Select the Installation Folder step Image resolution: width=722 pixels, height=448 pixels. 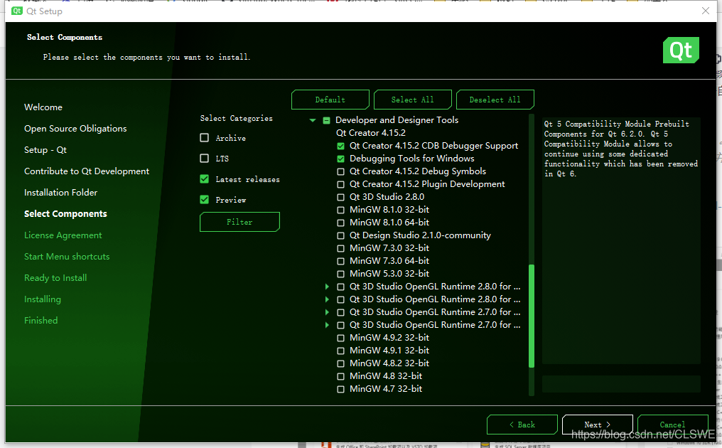point(61,192)
